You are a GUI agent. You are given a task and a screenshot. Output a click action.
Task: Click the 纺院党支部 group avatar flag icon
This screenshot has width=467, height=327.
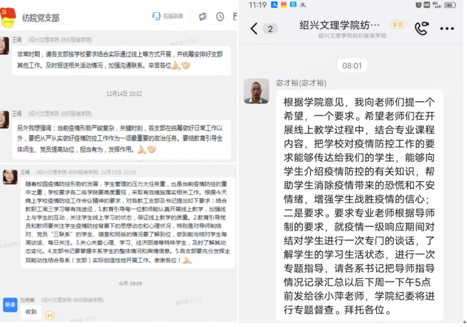(8, 17)
